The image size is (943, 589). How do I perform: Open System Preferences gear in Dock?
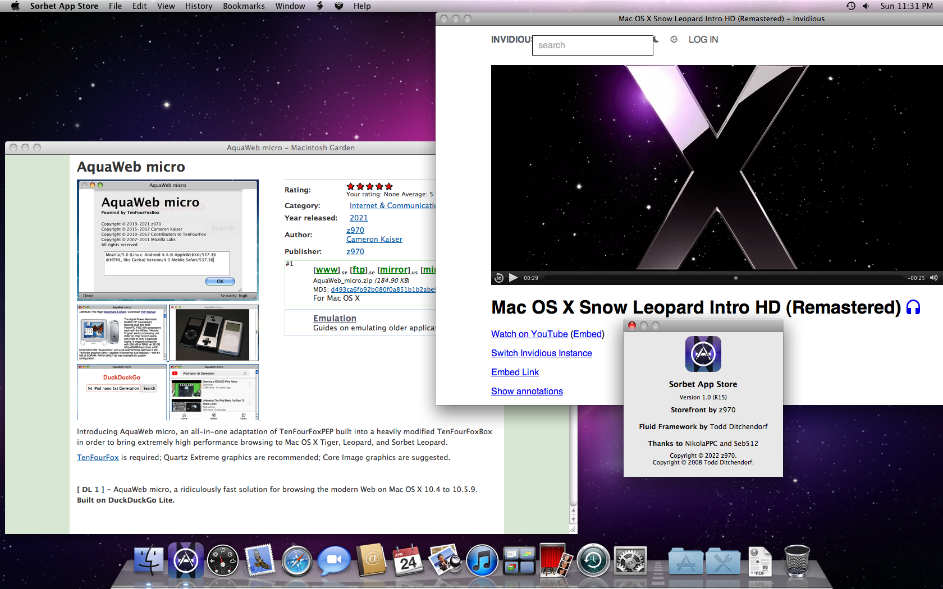click(x=630, y=561)
